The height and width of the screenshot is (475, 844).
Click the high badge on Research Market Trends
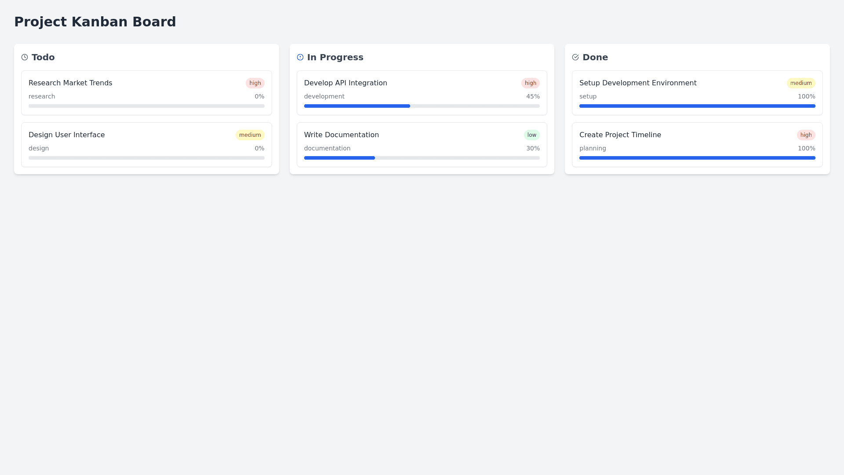(x=255, y=83)
